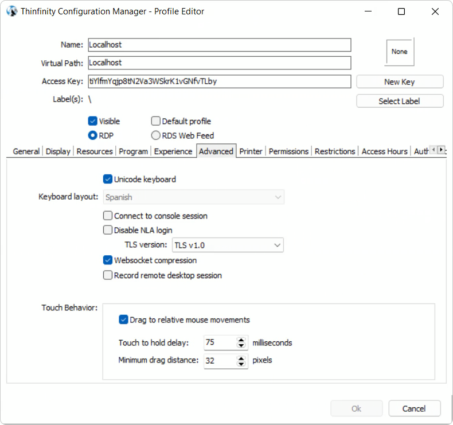Close the Profile Editor window
The image size is (453, 425).
pyautogui.click(x=435, y=11)
